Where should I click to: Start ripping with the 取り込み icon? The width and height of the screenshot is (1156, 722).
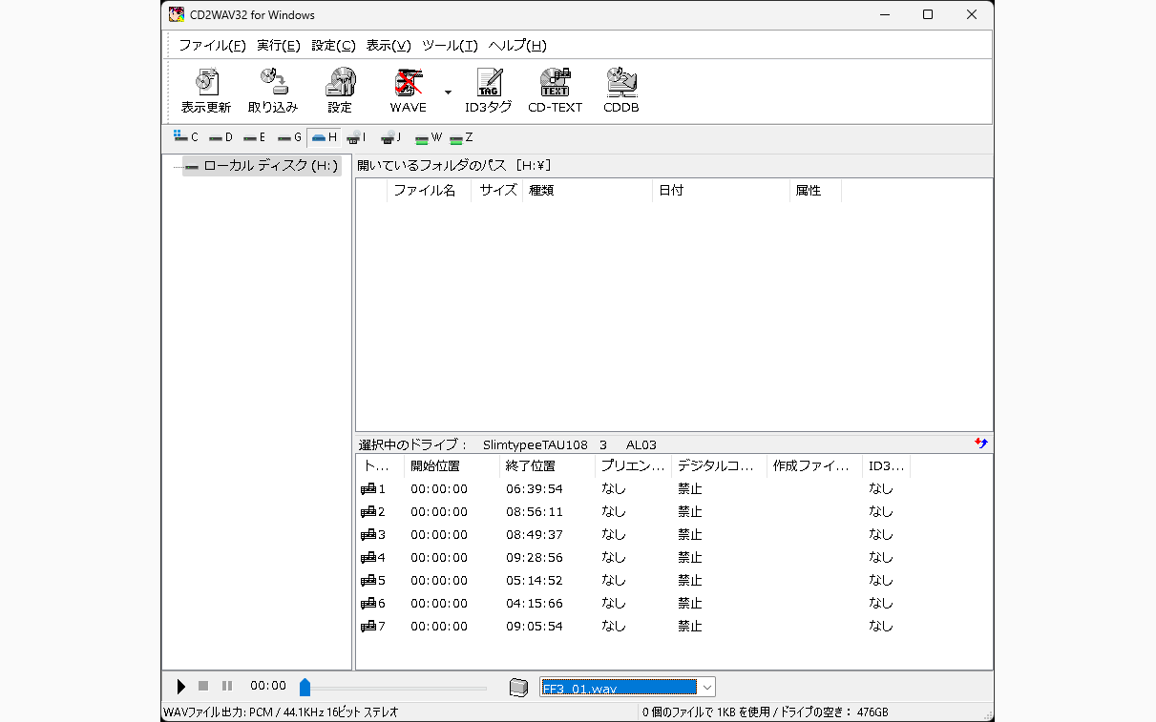273,92
